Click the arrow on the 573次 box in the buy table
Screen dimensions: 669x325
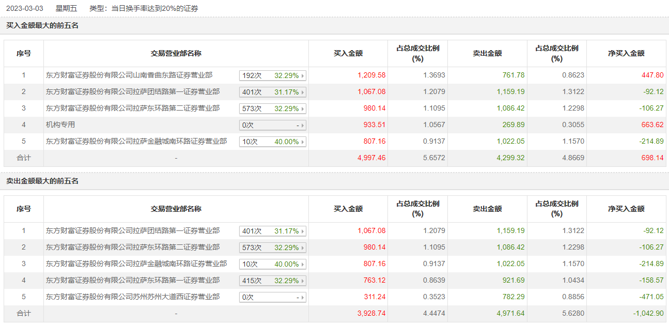(x=303, y=109)
